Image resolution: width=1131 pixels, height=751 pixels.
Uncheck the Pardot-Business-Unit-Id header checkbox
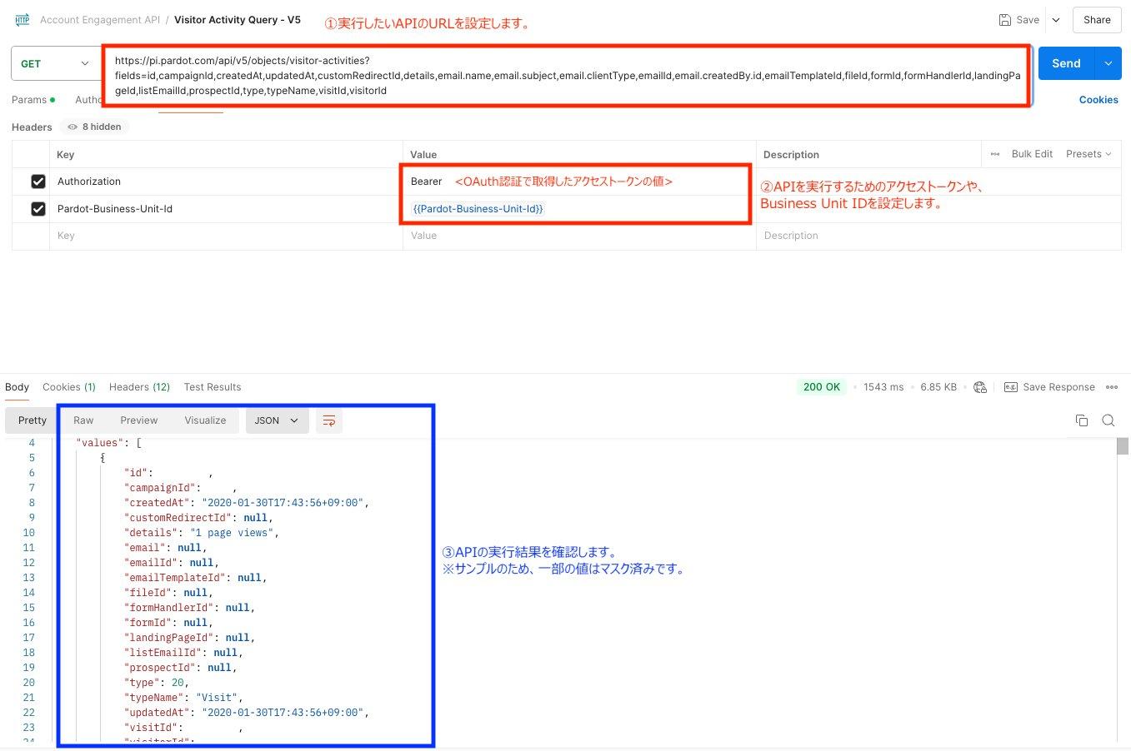click(38, 209)
